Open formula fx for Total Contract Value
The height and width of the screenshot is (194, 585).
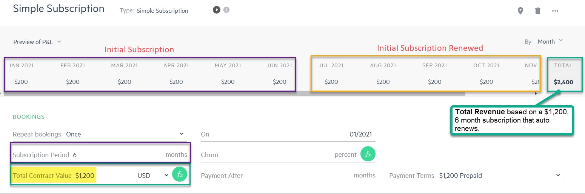coord(180,175)
